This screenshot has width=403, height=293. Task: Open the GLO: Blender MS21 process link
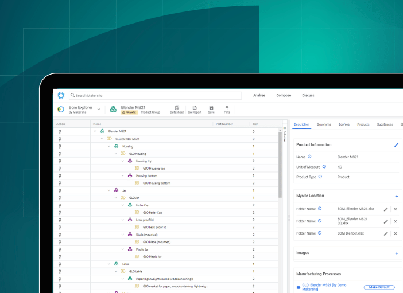(324, 287)
